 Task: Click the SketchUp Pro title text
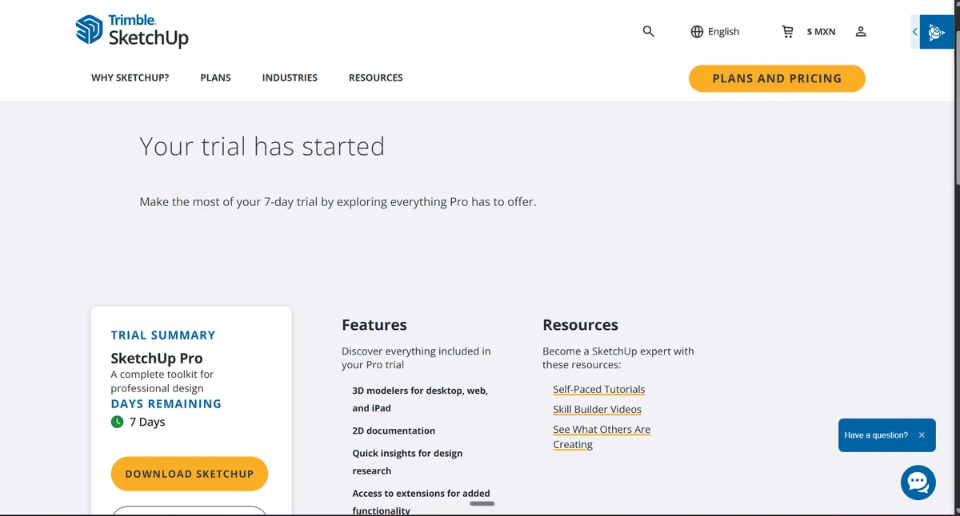[x=157, y=358]
